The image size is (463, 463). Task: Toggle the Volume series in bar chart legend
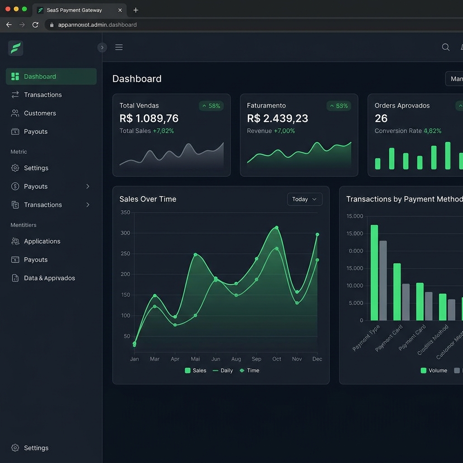pos(434,371)
